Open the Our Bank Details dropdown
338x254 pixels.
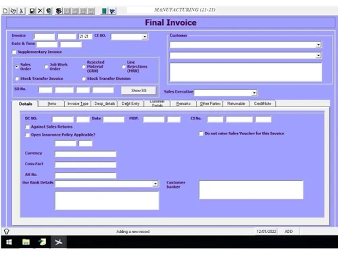click(155, 184)
